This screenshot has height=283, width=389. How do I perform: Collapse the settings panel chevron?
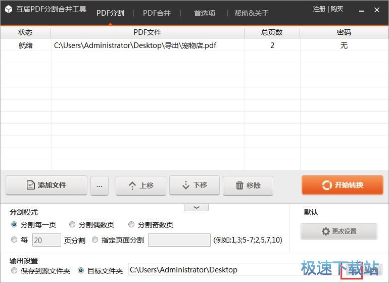[x=196, y=207]
